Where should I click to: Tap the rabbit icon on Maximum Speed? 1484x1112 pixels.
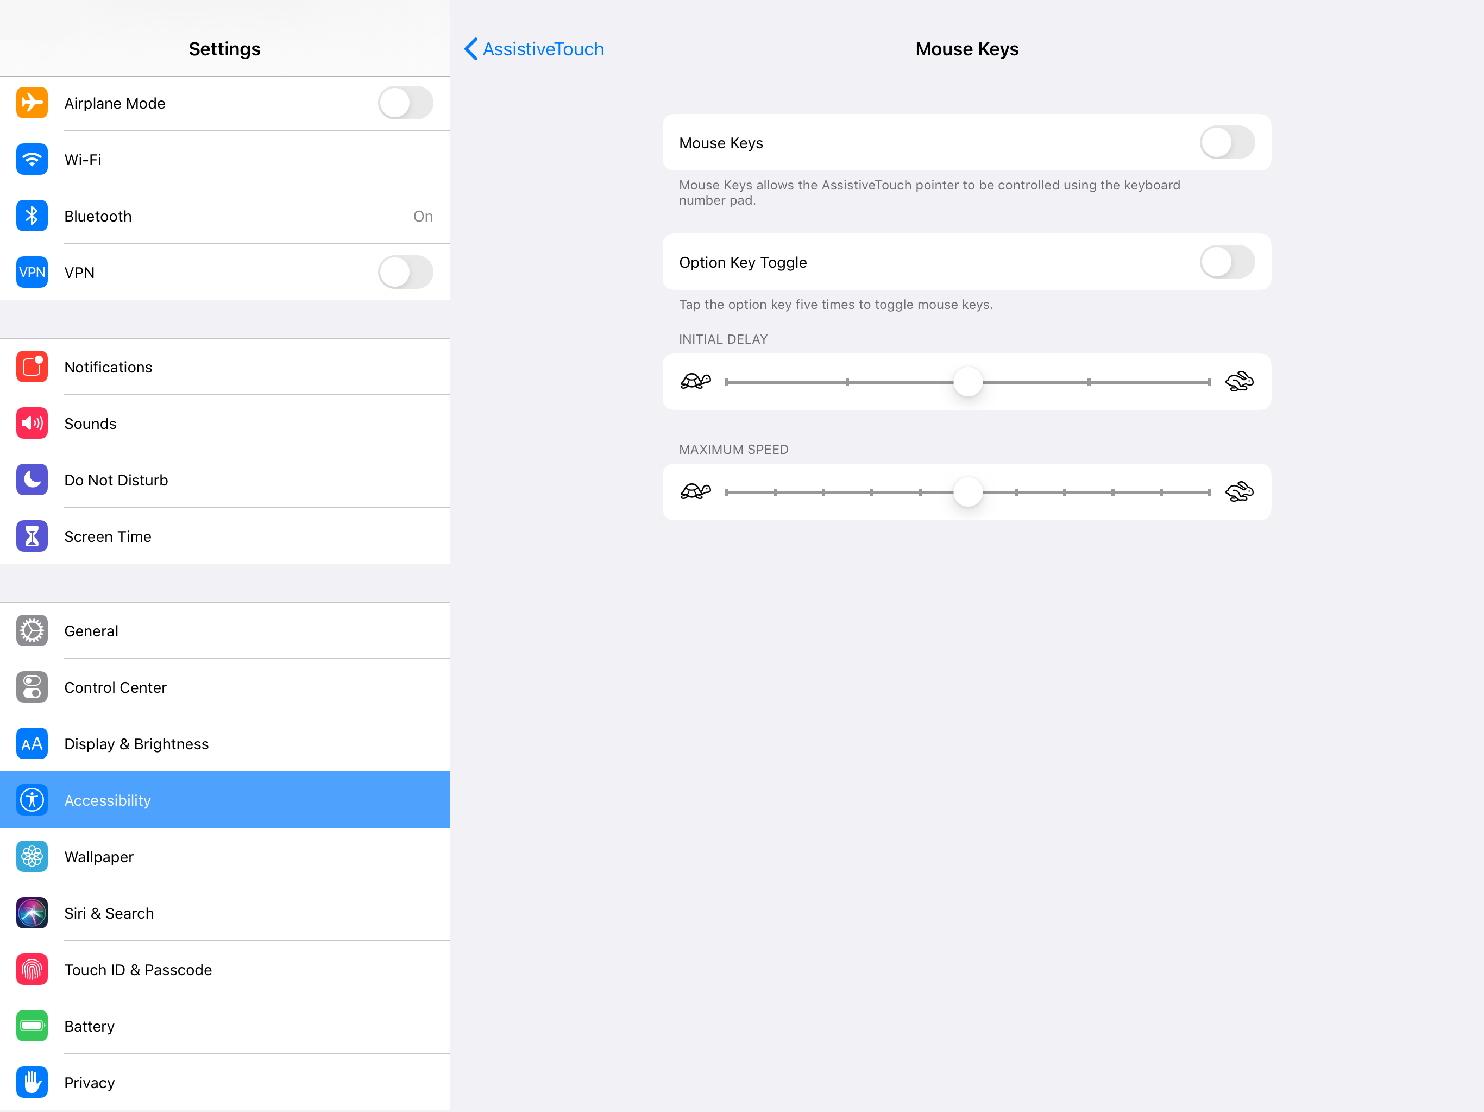pyautogui.click(x=1238, y=491)
